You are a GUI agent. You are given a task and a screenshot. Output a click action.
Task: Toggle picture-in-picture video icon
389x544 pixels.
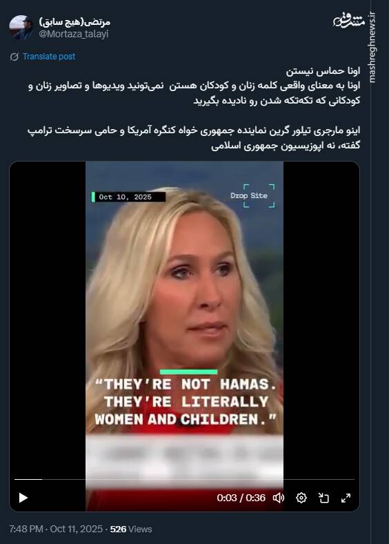323,498
